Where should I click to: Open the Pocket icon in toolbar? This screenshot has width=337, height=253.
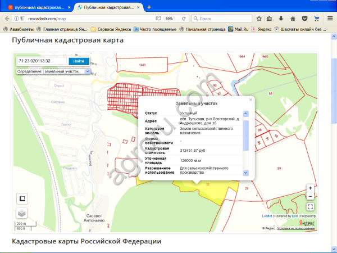tap(304, 19)
